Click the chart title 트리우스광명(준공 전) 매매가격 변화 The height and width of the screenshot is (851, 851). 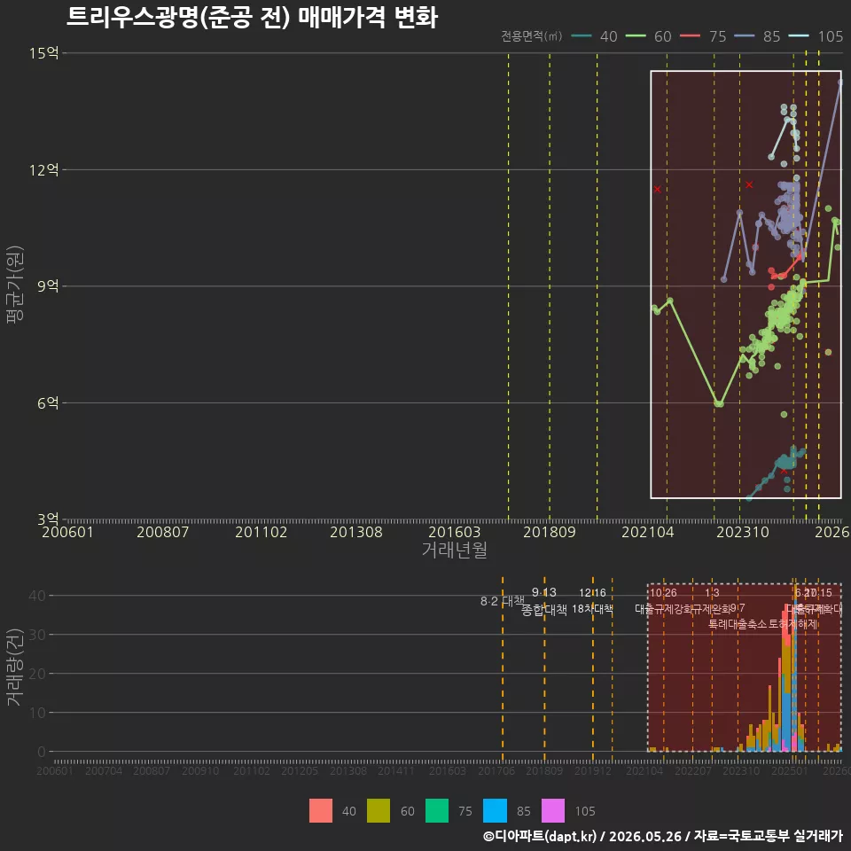point(252,18)
